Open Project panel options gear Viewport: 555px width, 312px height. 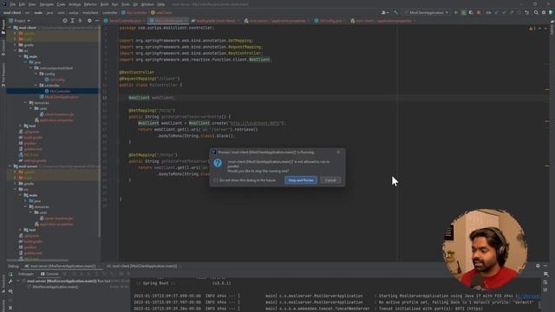[x=89, y=21]
